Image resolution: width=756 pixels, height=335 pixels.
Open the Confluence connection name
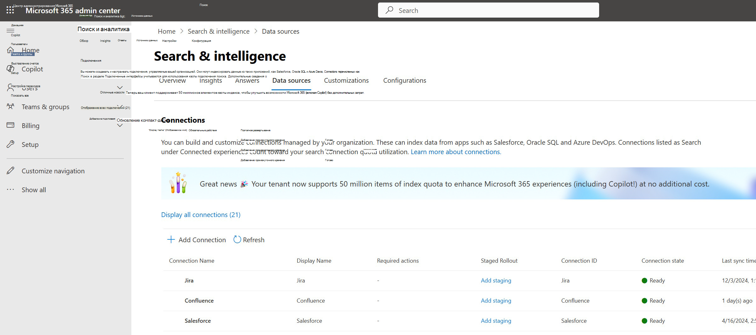point(199,301)
